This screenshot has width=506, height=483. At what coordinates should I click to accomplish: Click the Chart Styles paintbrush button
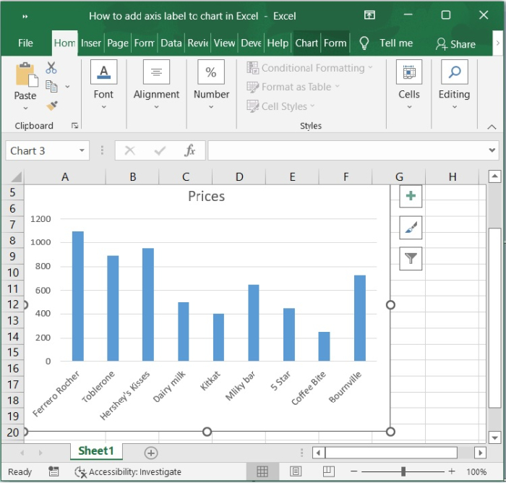pos(411,228)
